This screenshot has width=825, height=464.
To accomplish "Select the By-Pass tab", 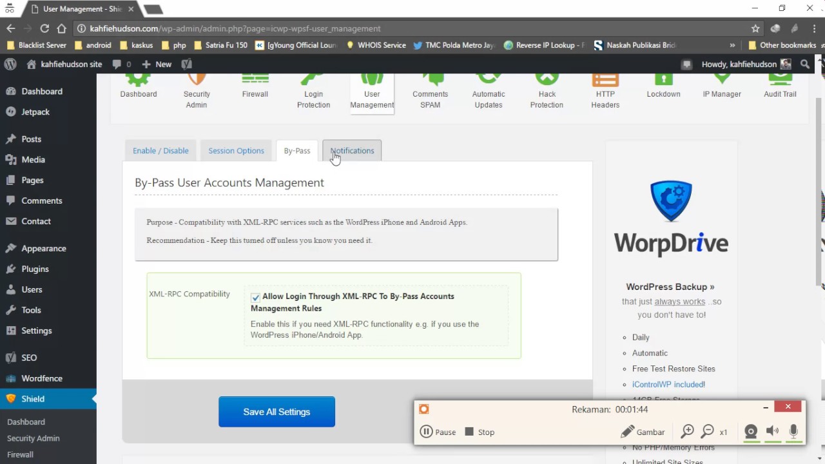I will [x=297, y=151].
